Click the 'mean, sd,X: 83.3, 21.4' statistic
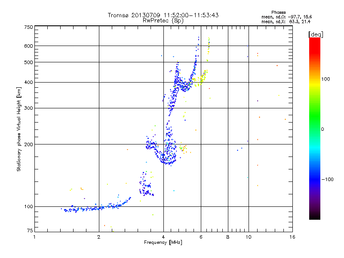Viewport: 344px width, 258px height. (x=286, y=21)
